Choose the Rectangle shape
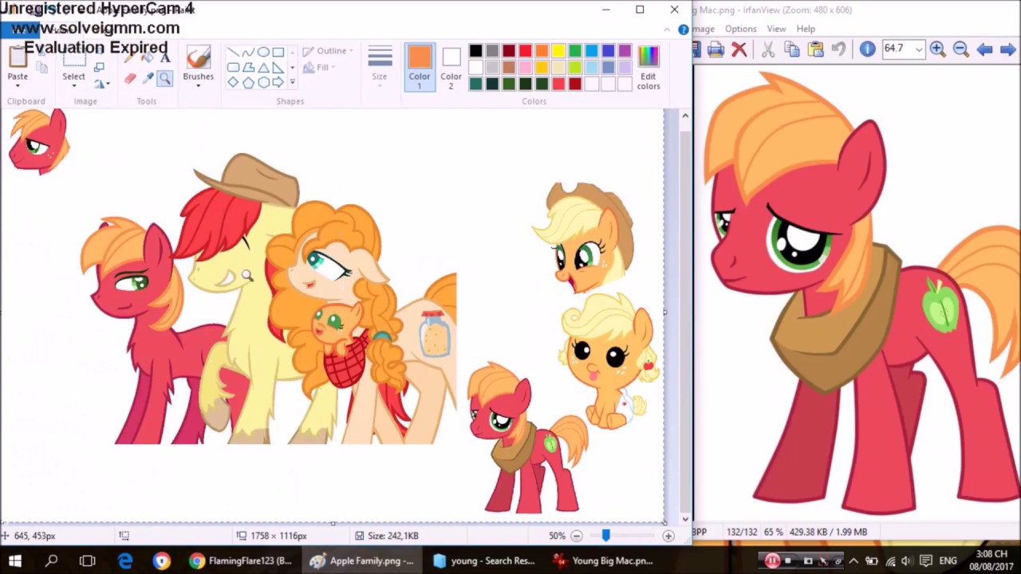Viewport: 1021px width, 574px height. (x=278, y=53)
